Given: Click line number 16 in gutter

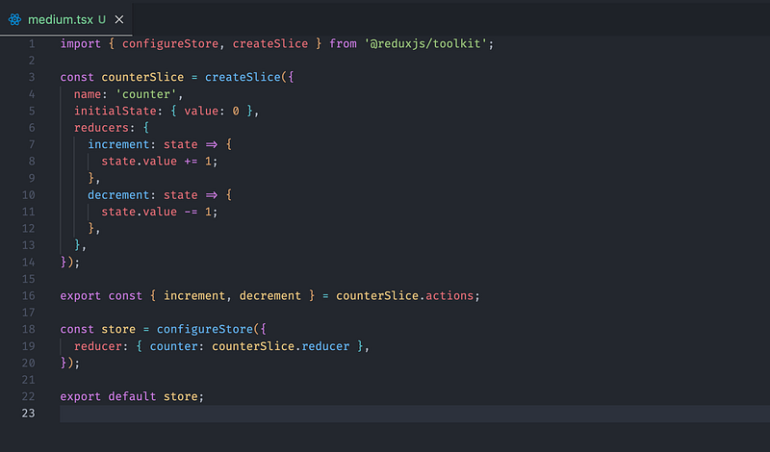Looking at the screenshot, I should point(29,295).
